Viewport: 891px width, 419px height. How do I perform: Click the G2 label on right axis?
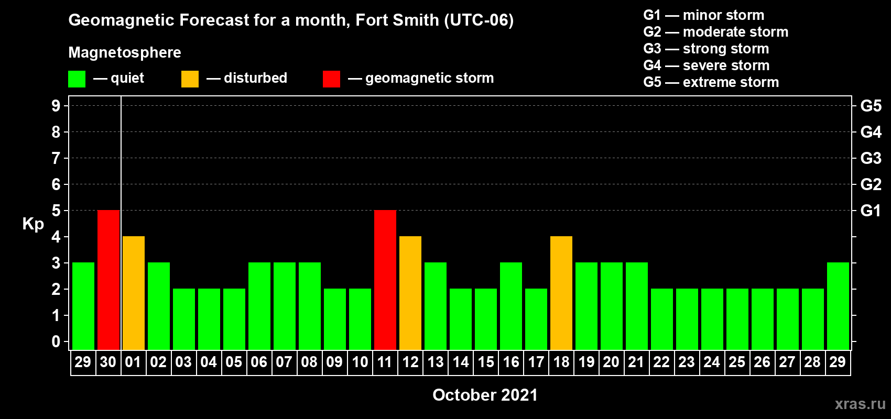(x=871, y=184)
